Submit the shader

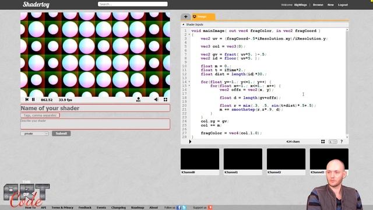click(61, 134)
